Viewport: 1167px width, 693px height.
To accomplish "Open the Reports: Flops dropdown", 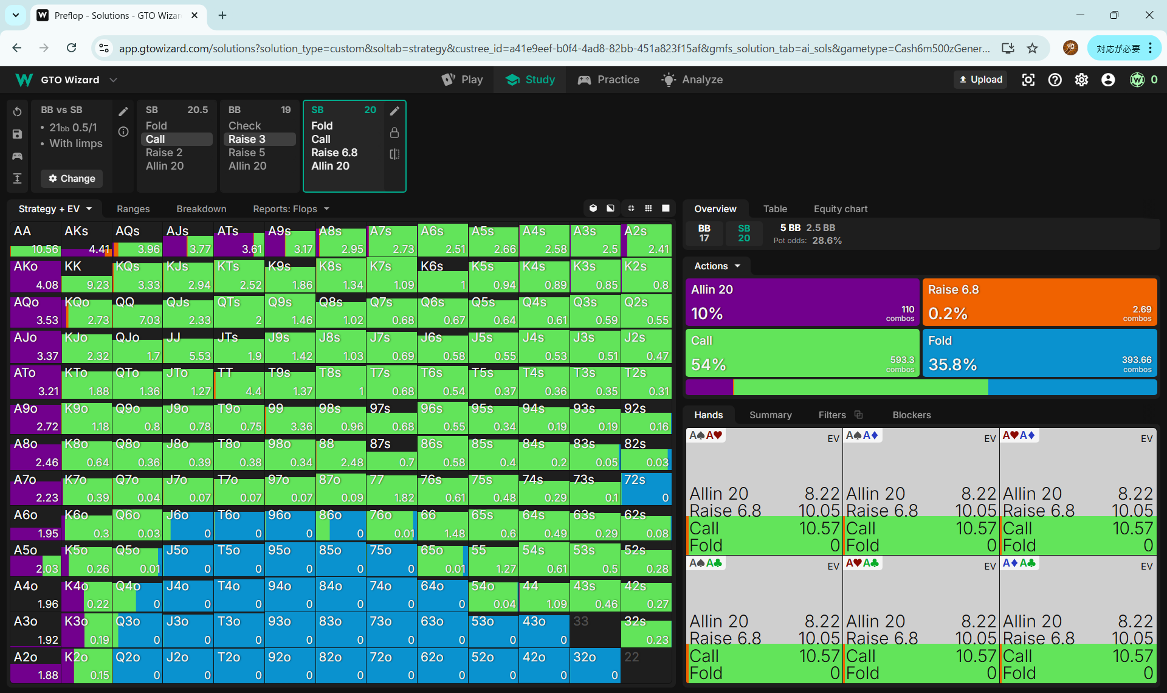I will pos(291,209).
